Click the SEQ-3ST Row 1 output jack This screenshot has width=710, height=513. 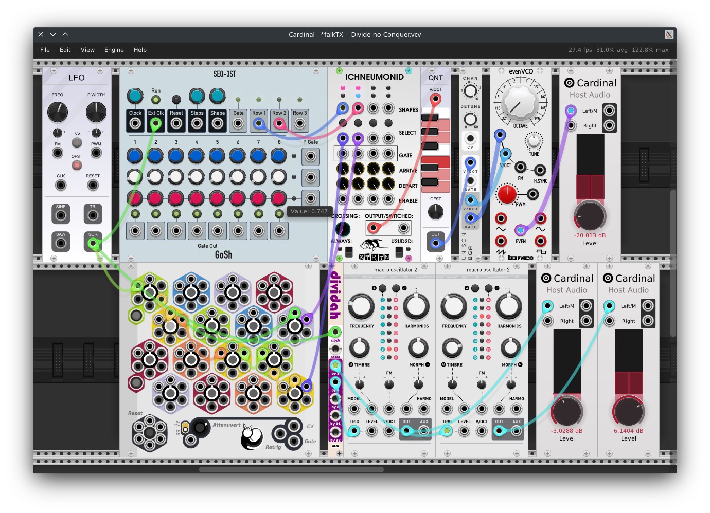pos(258,123)
